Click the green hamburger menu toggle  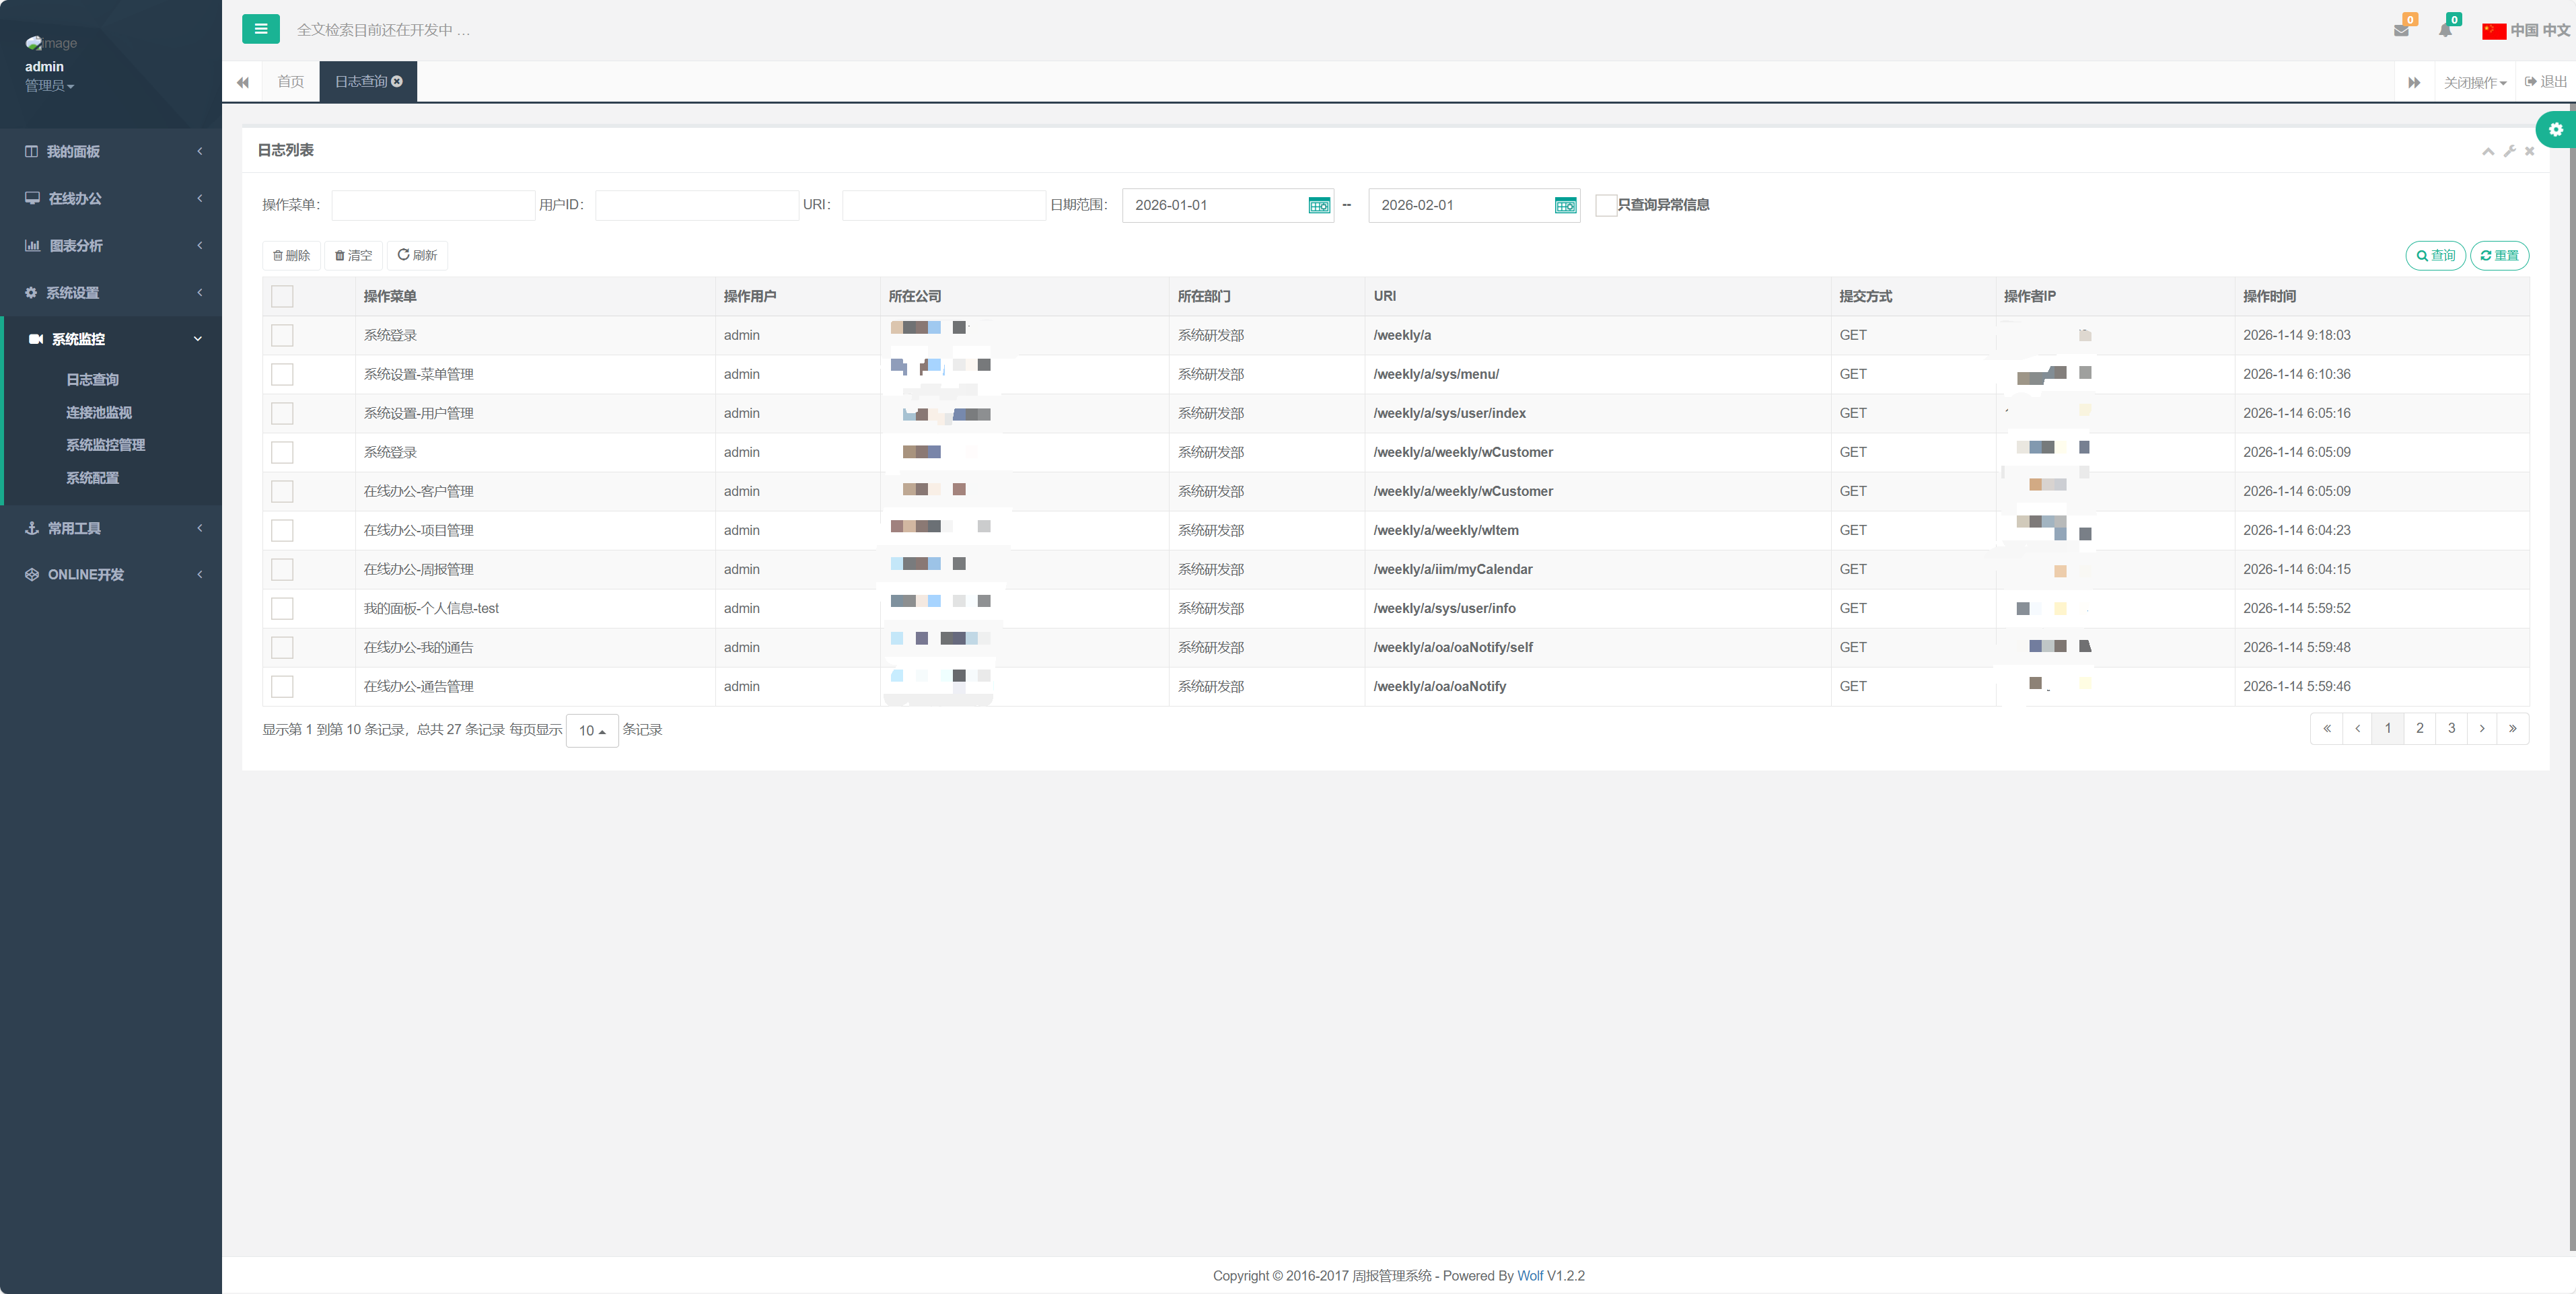pos(260,29)
